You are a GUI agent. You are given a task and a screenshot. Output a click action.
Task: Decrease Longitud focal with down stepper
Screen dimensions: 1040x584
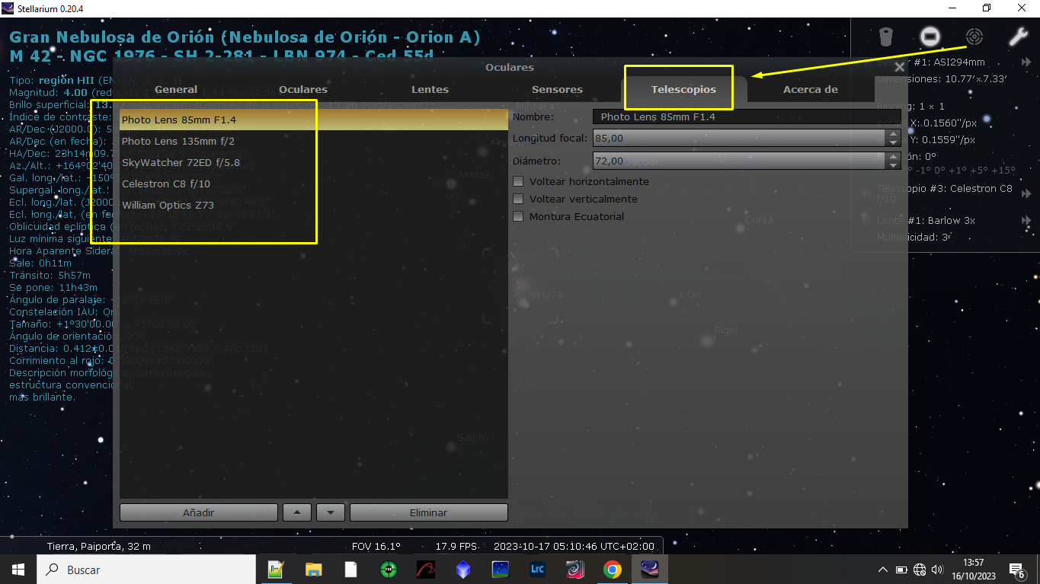[894, 142]
